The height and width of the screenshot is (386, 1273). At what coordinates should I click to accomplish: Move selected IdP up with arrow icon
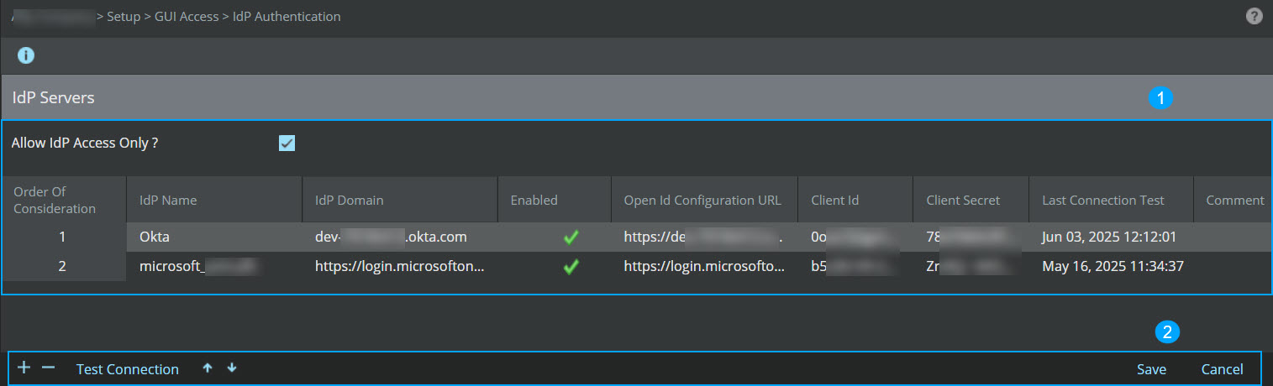point(208,368)
